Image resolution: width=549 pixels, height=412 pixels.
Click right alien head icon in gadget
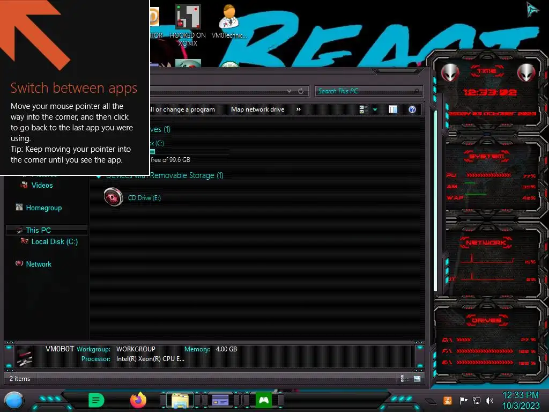coord(526,73)
